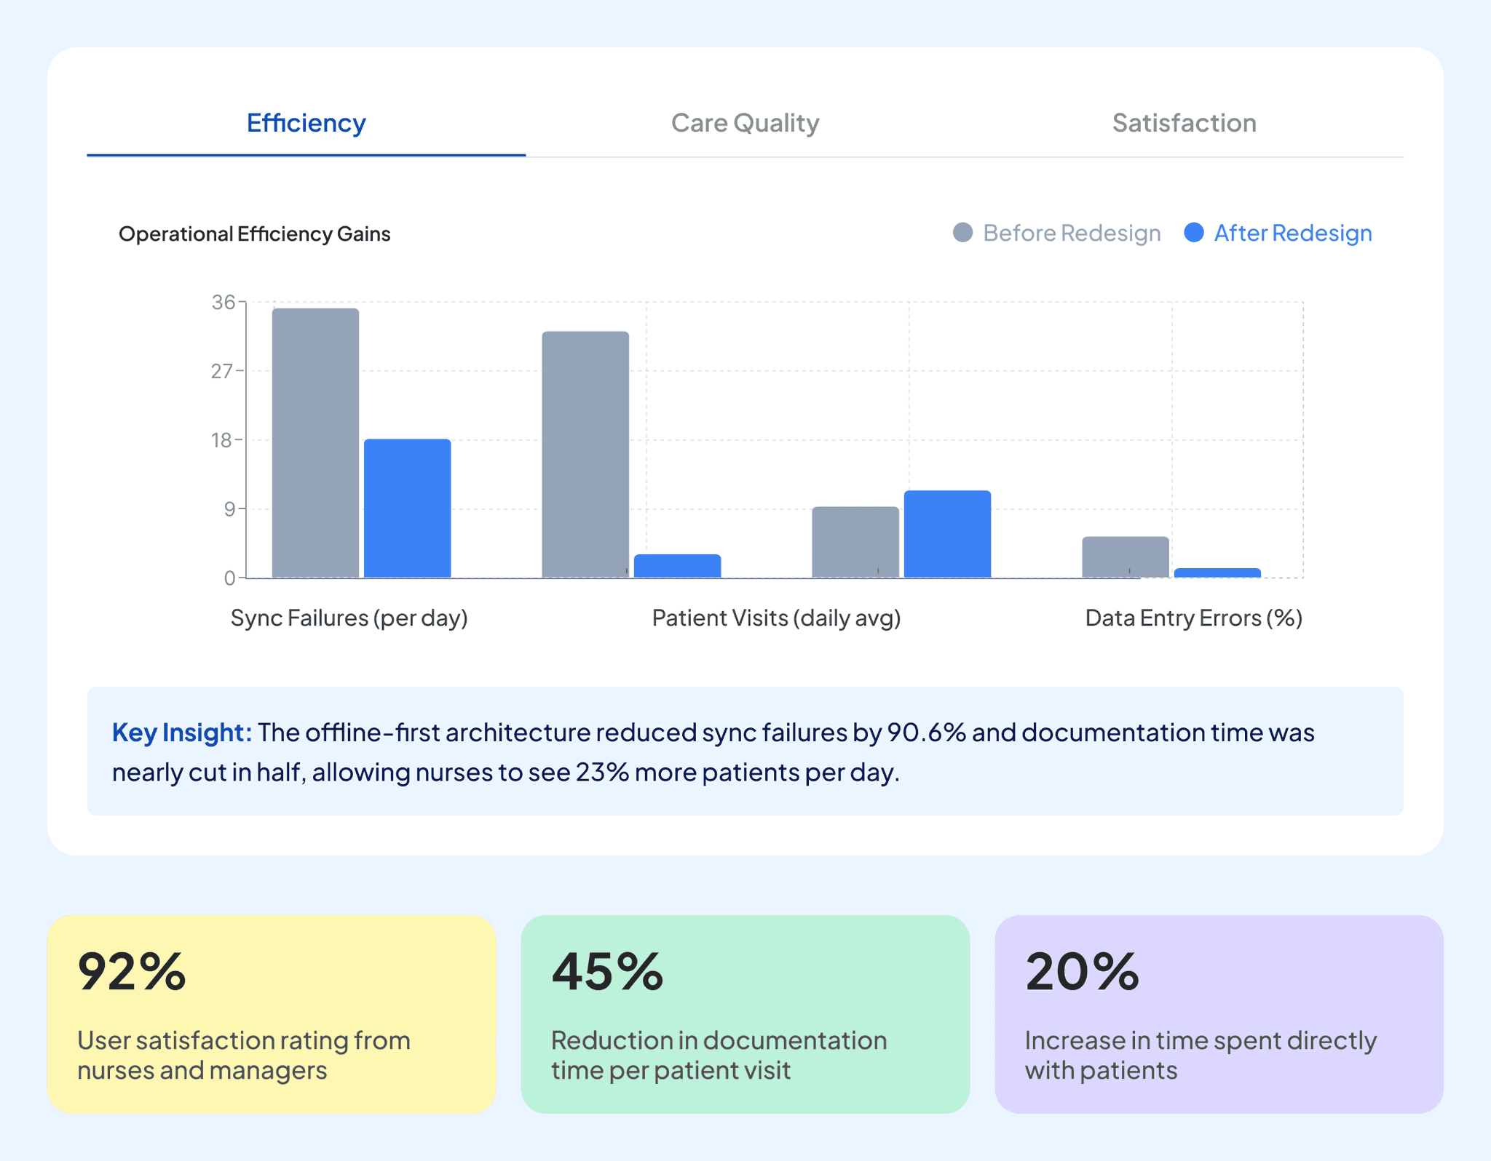
Task: Select the short blue second-group after bar
Action: tap(677, 566)
